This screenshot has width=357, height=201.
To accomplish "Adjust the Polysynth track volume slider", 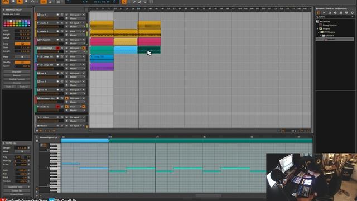I will (x=50, y=44).
